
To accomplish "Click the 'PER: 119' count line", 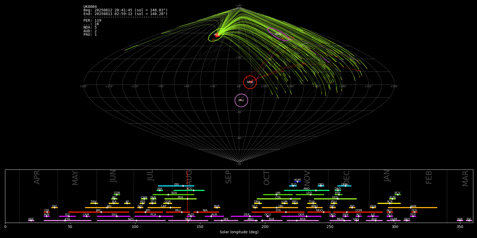I will 92,21.
